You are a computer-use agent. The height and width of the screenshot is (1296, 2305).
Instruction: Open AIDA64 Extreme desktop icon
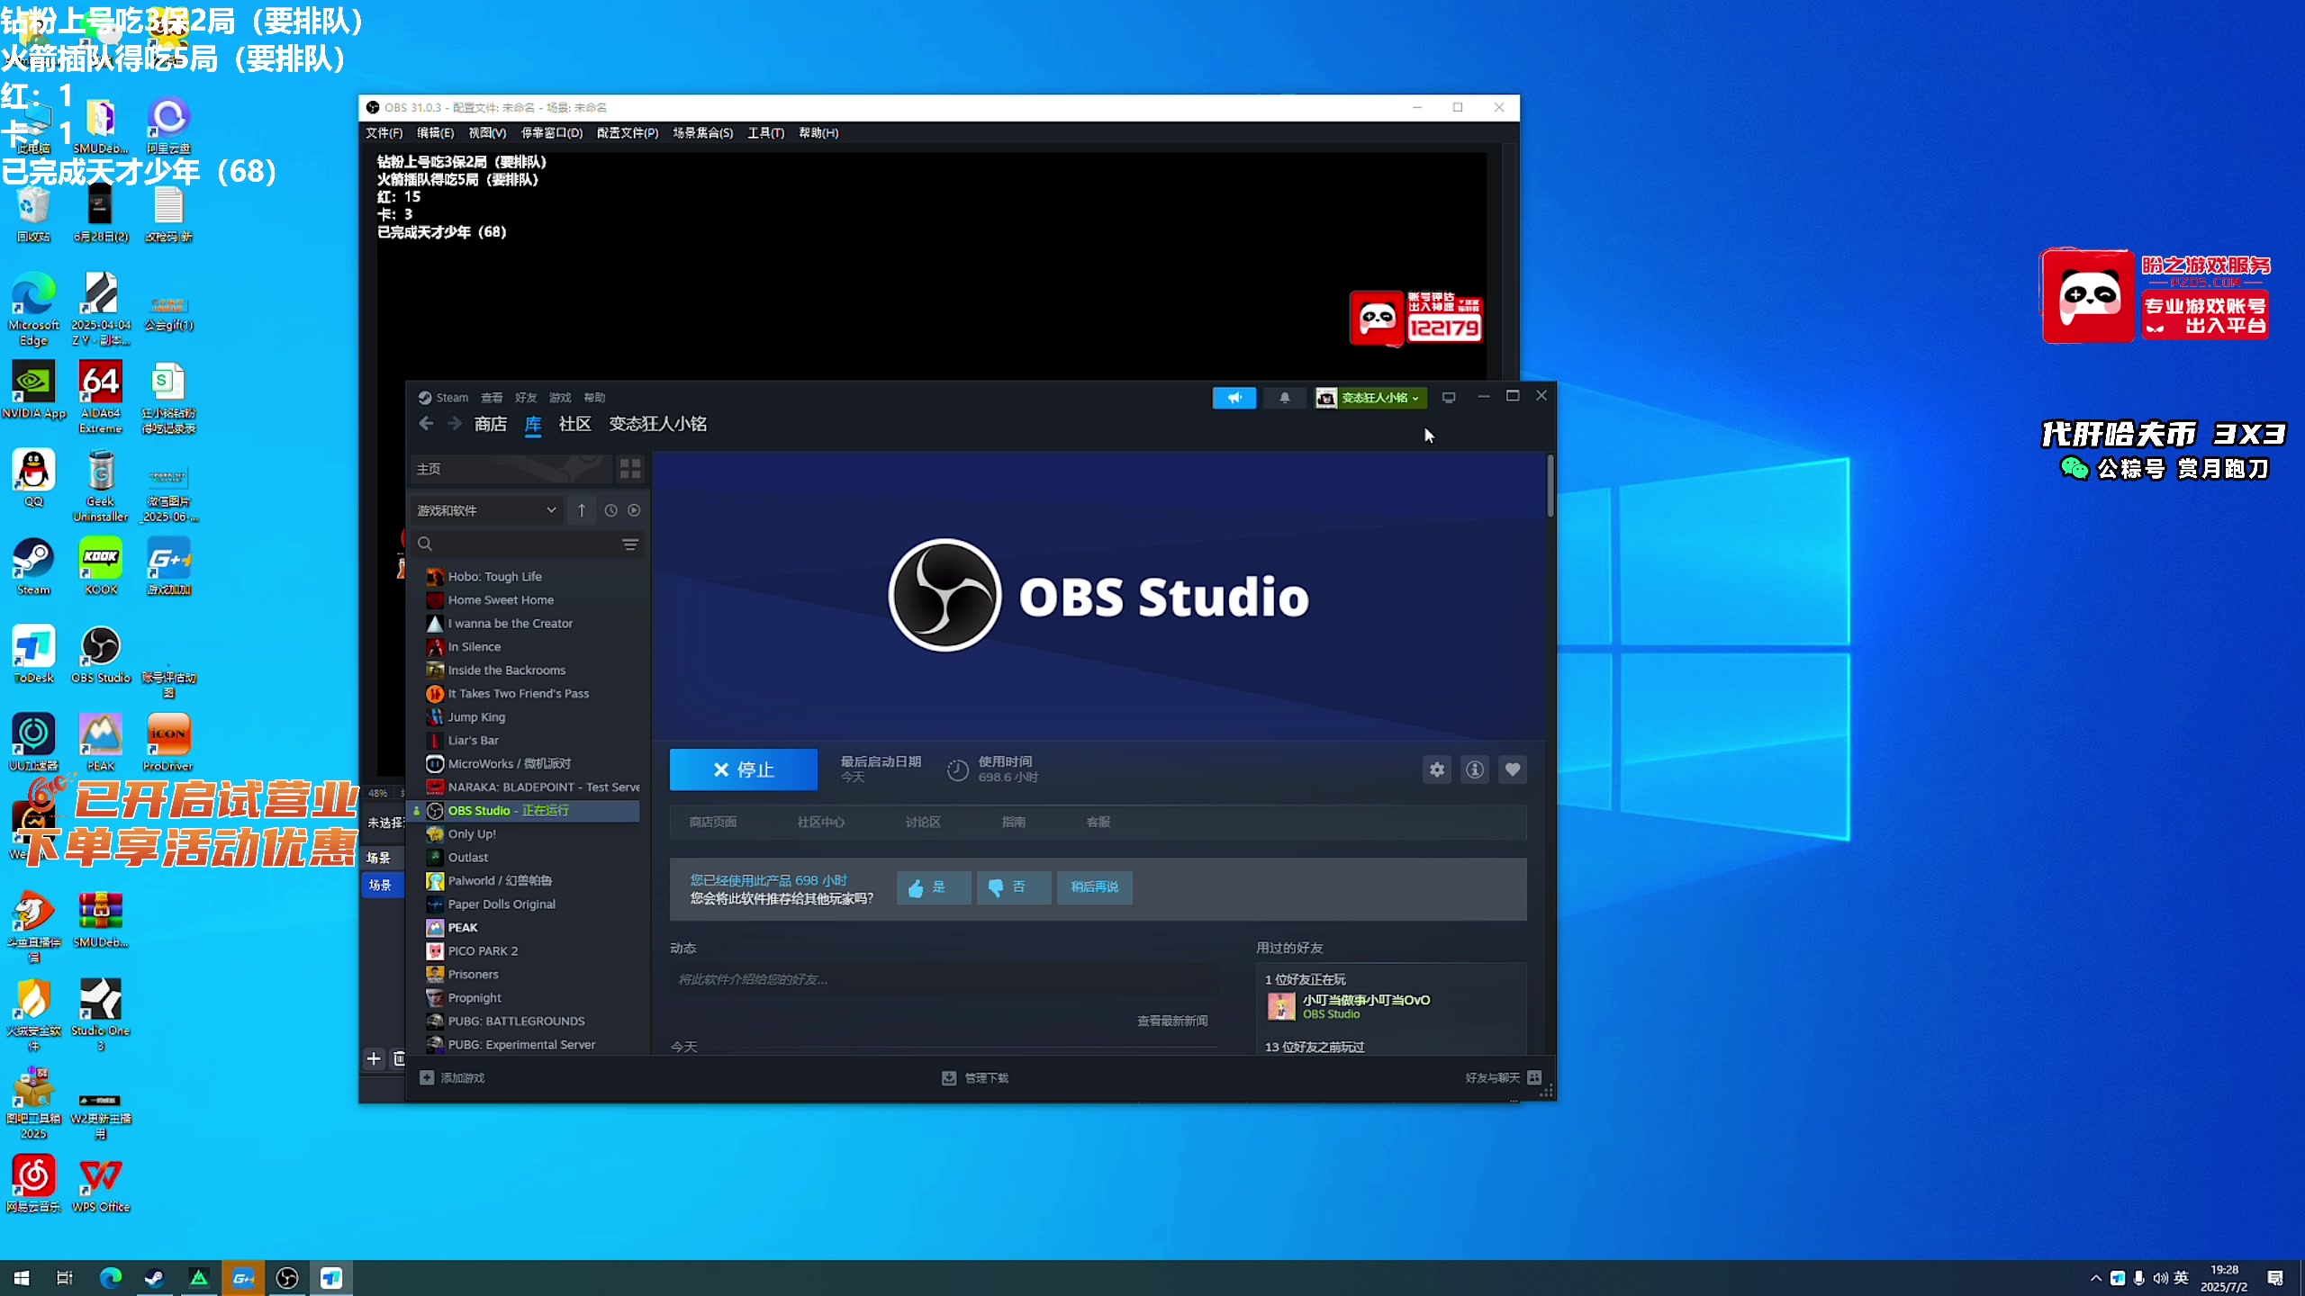click(101, 397)
